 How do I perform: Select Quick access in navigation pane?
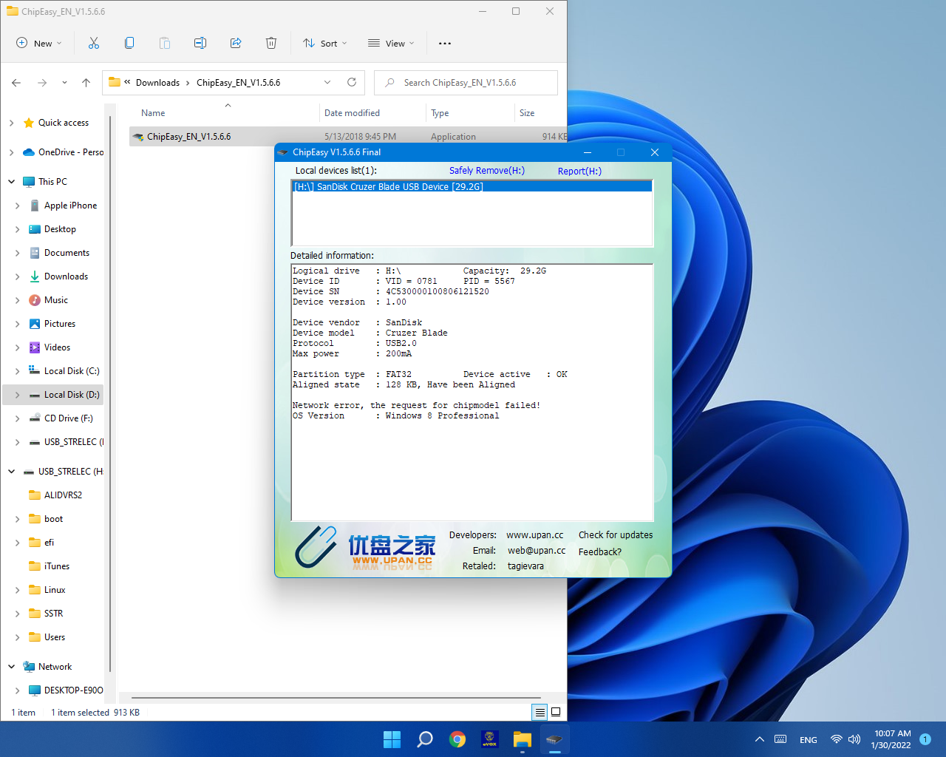coord(64,123)
